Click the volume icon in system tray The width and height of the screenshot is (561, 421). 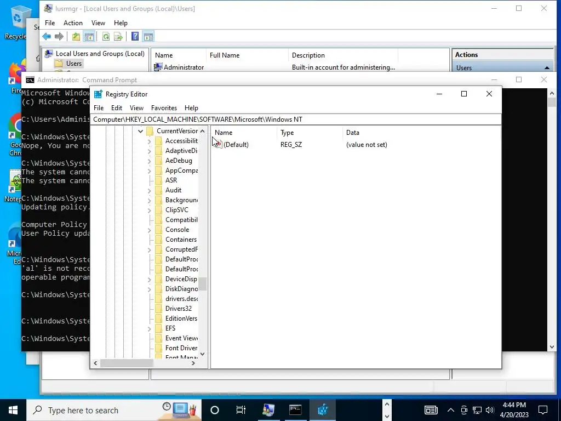point(490,410)
